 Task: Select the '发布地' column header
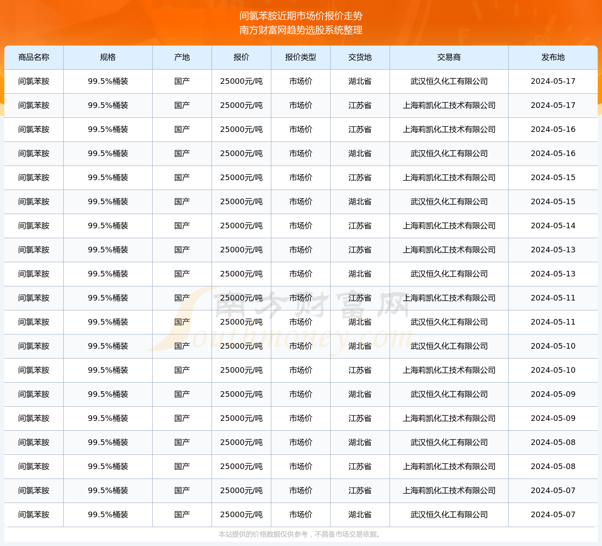553,57
